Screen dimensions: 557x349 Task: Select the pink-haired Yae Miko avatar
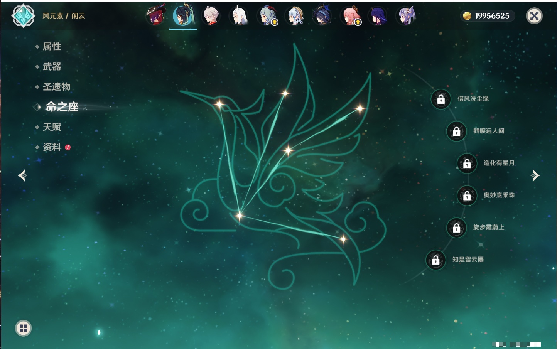click(350, 16)
